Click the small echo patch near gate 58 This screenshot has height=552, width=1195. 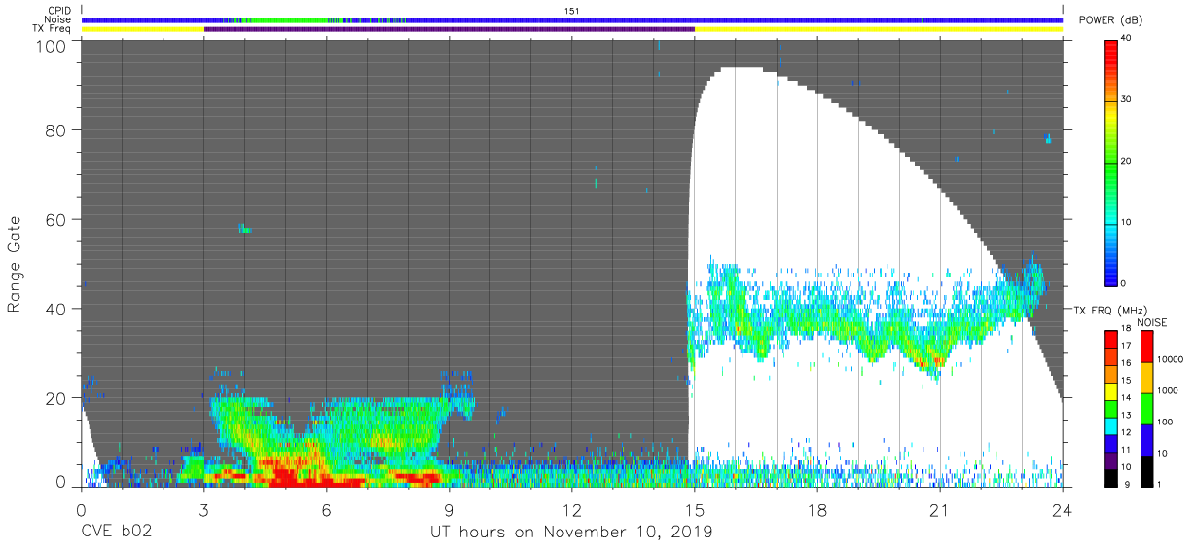tap(244, 229)
